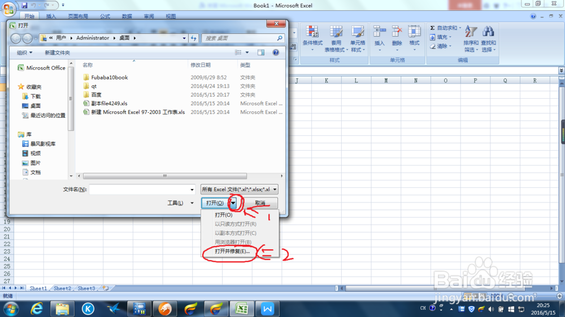Click the 打开(O) button
Screen dimensions: 565x317
(215, 203)
